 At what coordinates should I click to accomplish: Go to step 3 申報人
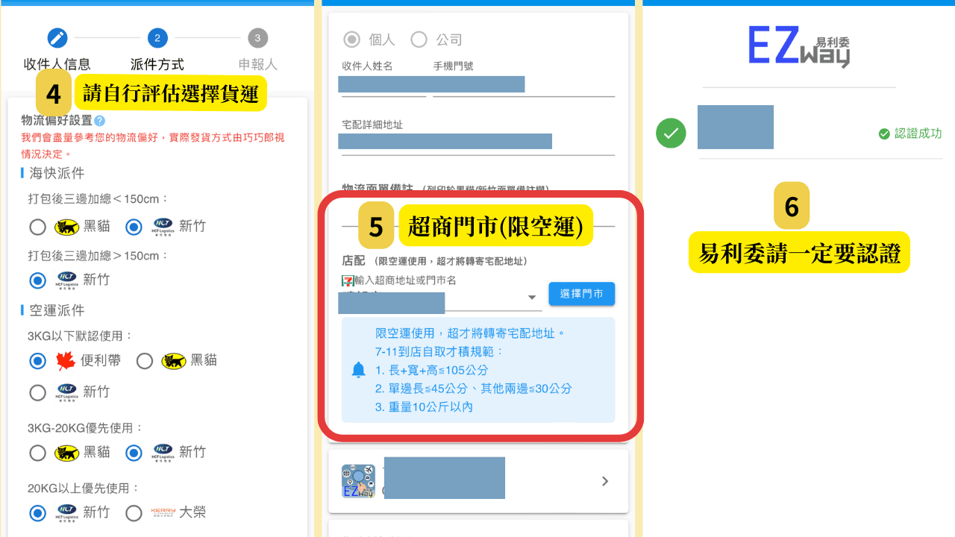coord(257,38)
